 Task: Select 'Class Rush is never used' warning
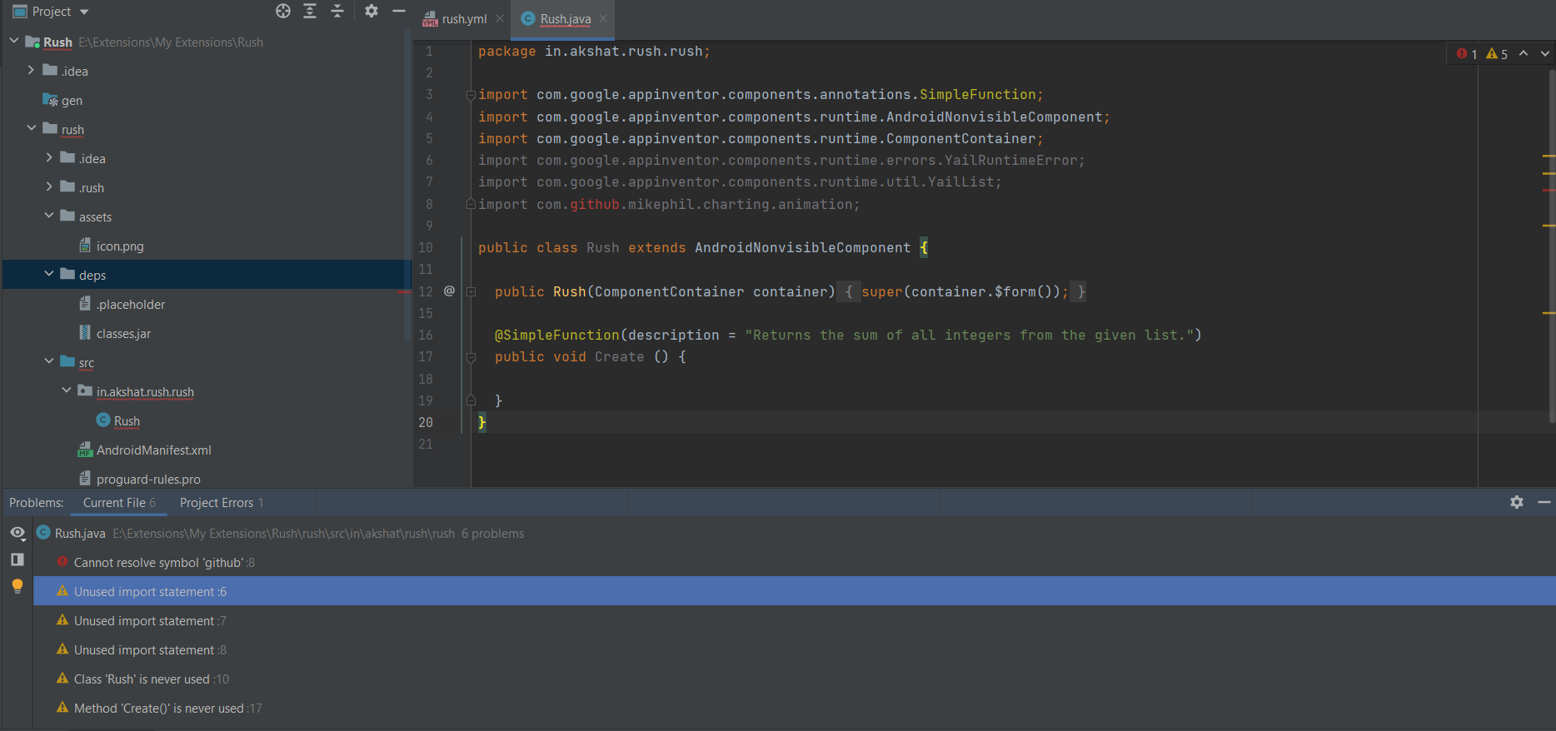(795, 679)
